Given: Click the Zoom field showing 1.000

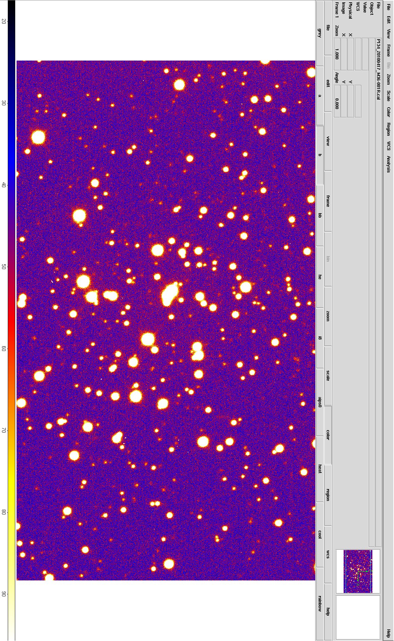Looking at the screenshot, I should coord(337,54).
